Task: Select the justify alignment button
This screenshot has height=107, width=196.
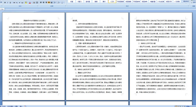Action: tap(49, 3)
